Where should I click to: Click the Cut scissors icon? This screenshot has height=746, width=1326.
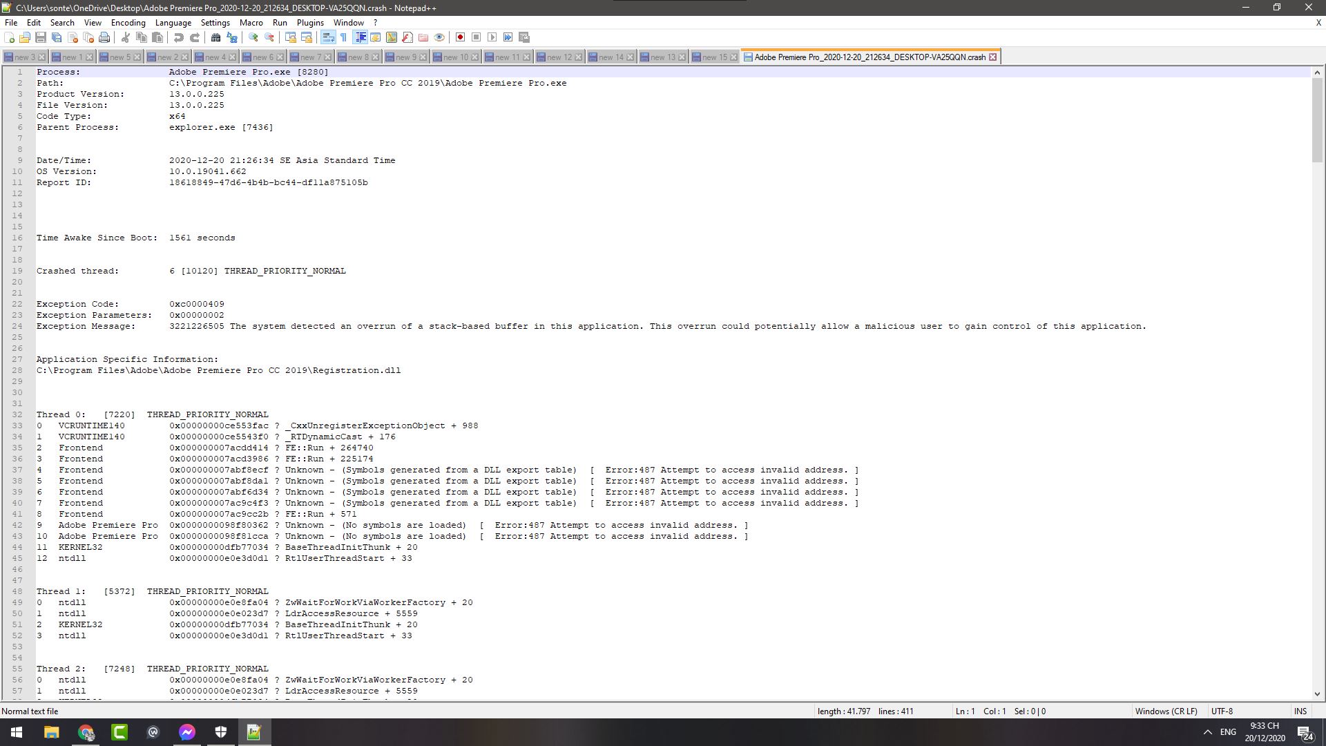126,37
